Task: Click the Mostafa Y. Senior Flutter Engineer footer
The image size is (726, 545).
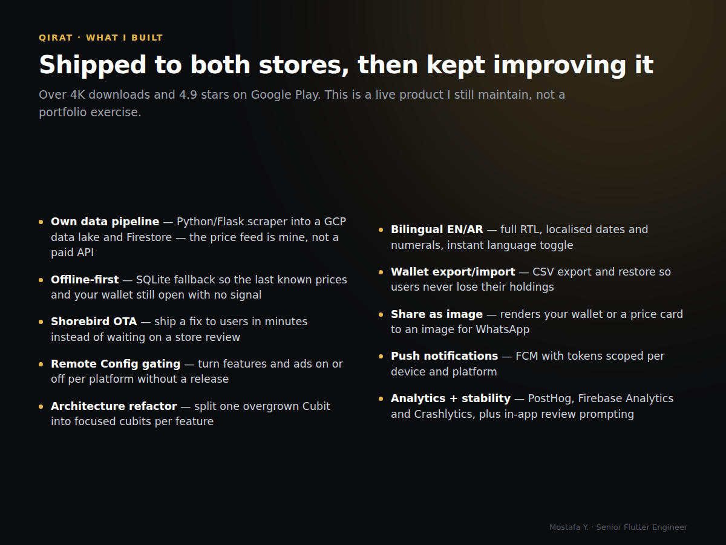Action: 618,527
